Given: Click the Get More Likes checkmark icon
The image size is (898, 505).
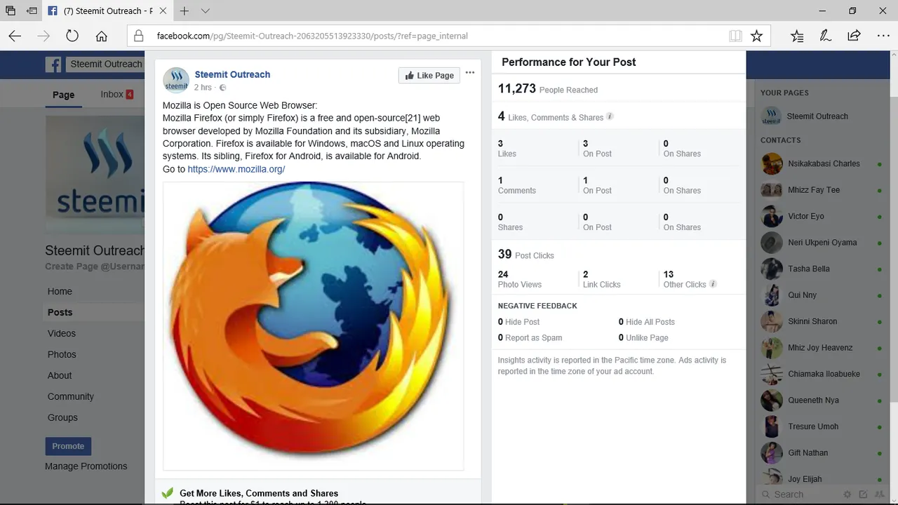Looking at the screenshot, I should (167, 493).
